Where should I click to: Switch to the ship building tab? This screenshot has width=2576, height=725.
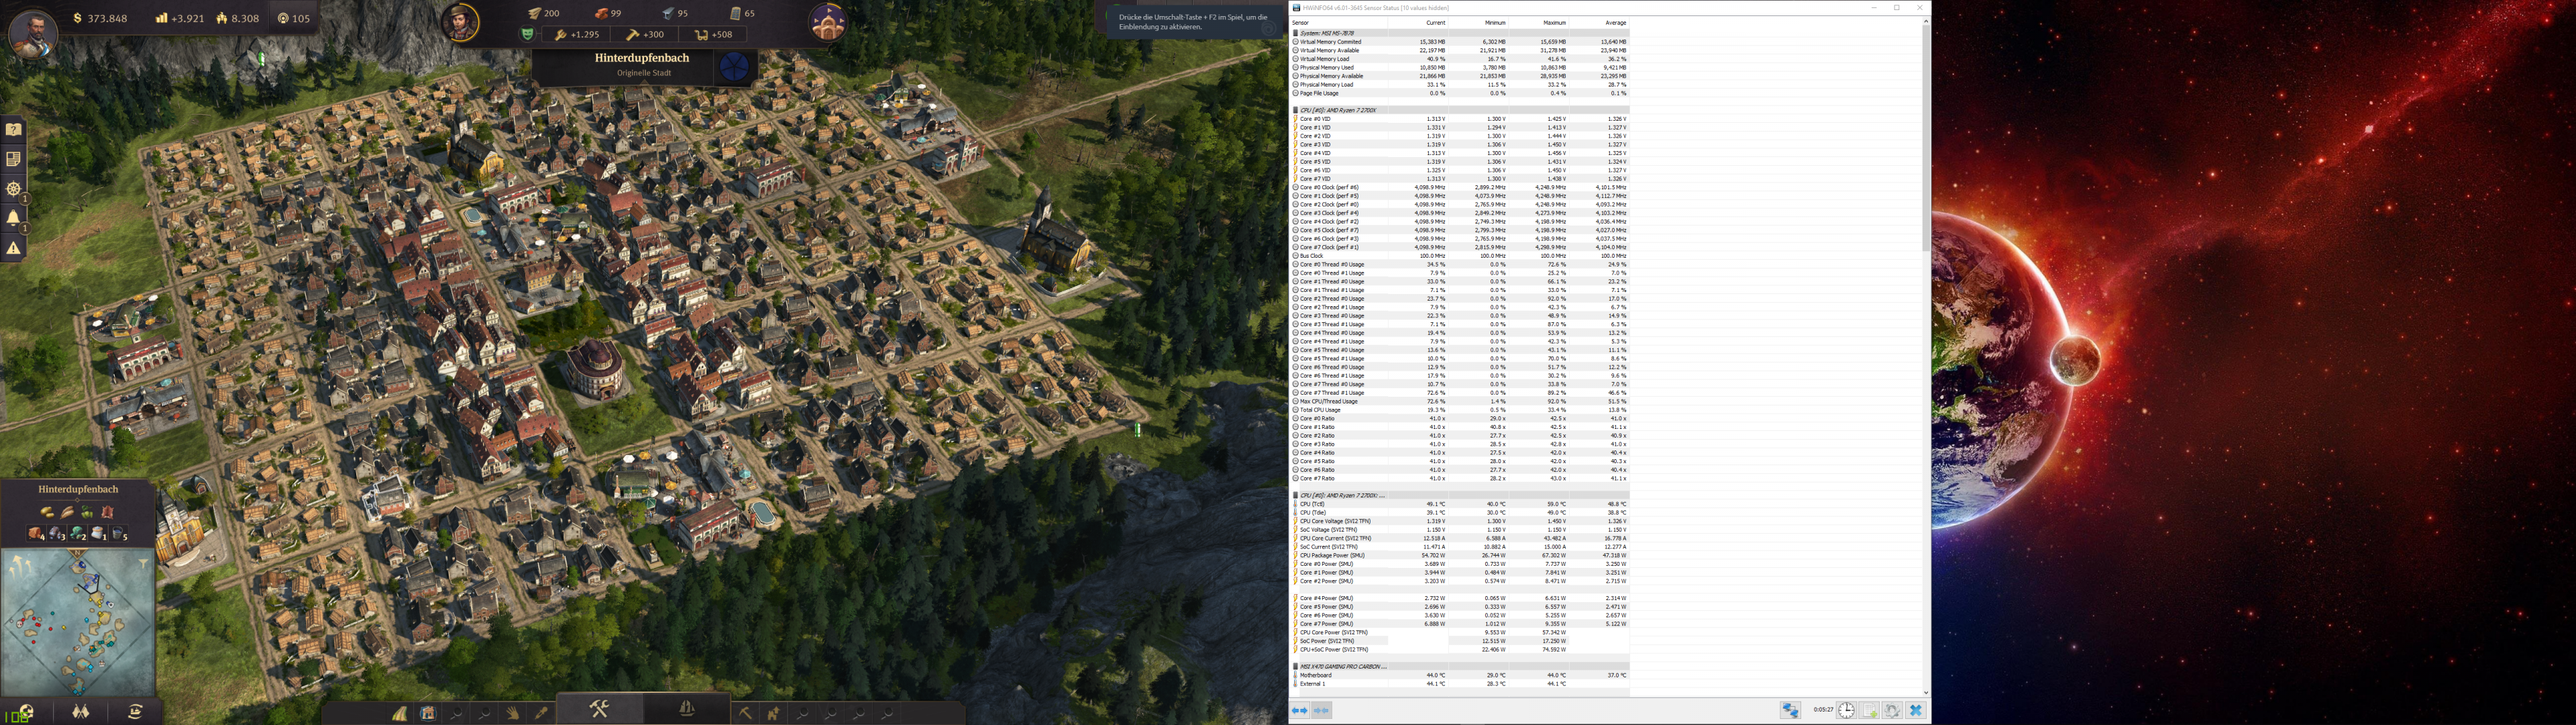pos(687,709)
